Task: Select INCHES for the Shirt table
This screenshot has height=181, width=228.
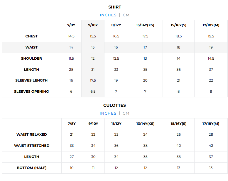Action: pyautogui.click(x=108, y=15)
